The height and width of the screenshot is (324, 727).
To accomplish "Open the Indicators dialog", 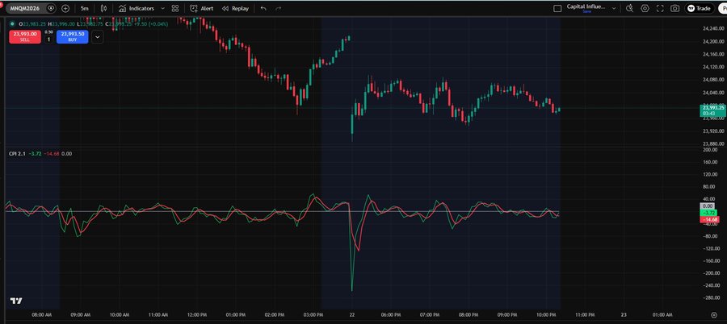I will click(x=137, y=8).
